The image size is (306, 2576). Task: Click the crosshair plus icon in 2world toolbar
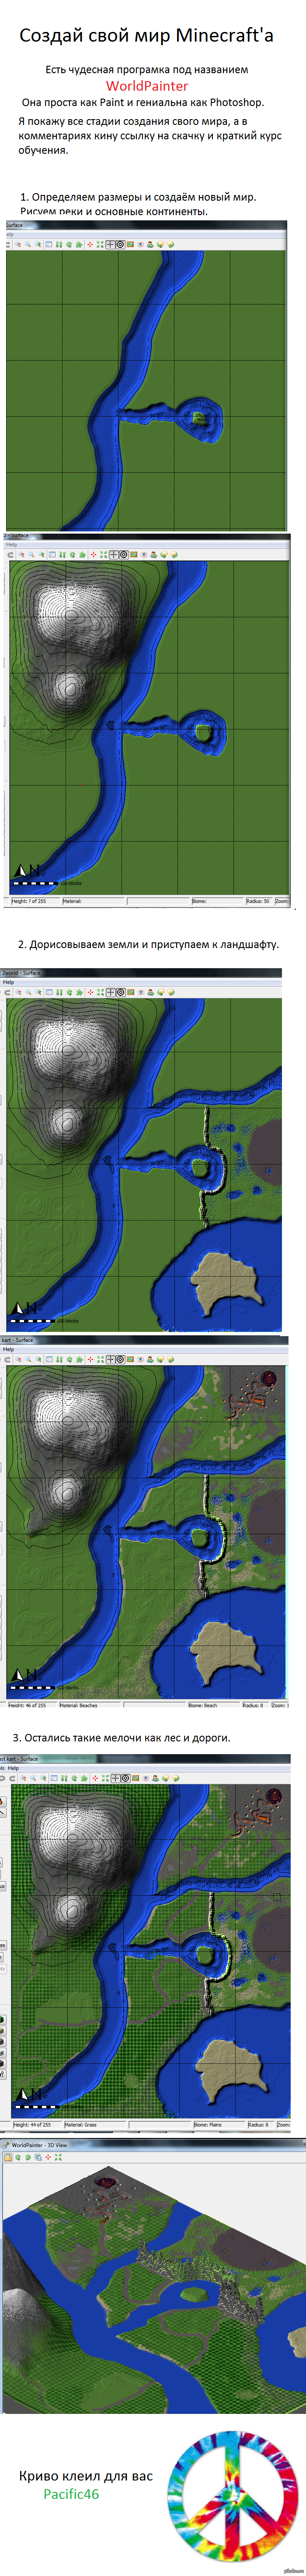click(111, 992)
